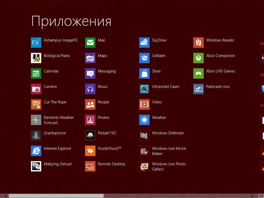Click the Windows Defender label
Image resolution: width=264 pixels, height=198 pixels.
coord(168,133)
